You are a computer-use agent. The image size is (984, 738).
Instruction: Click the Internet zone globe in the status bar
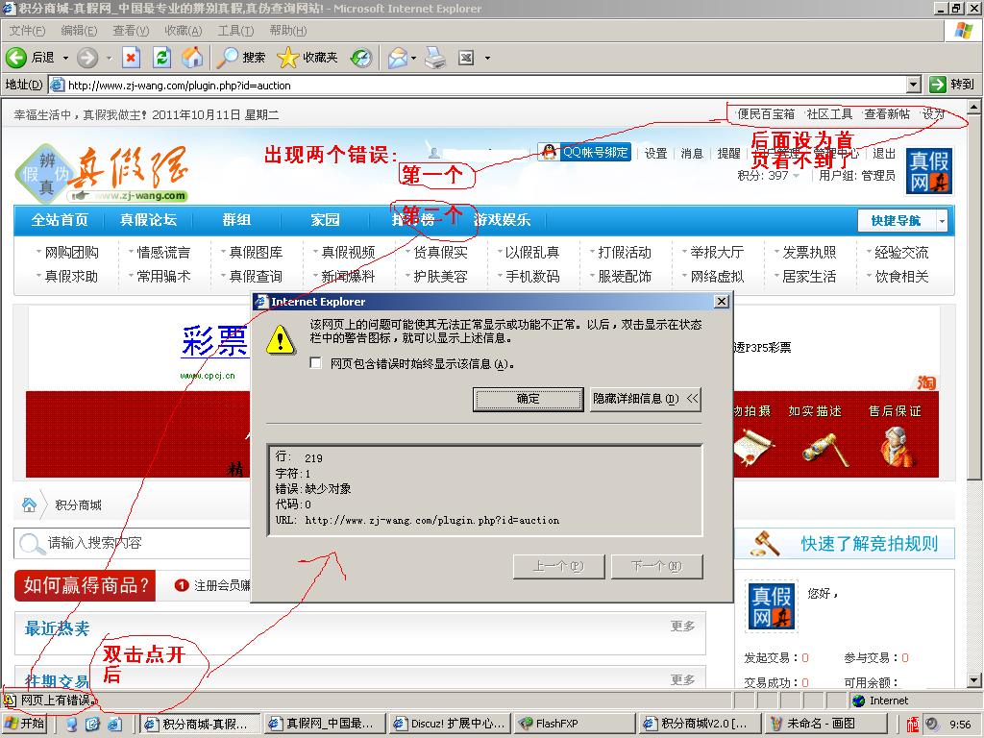(x=858, y=701)
